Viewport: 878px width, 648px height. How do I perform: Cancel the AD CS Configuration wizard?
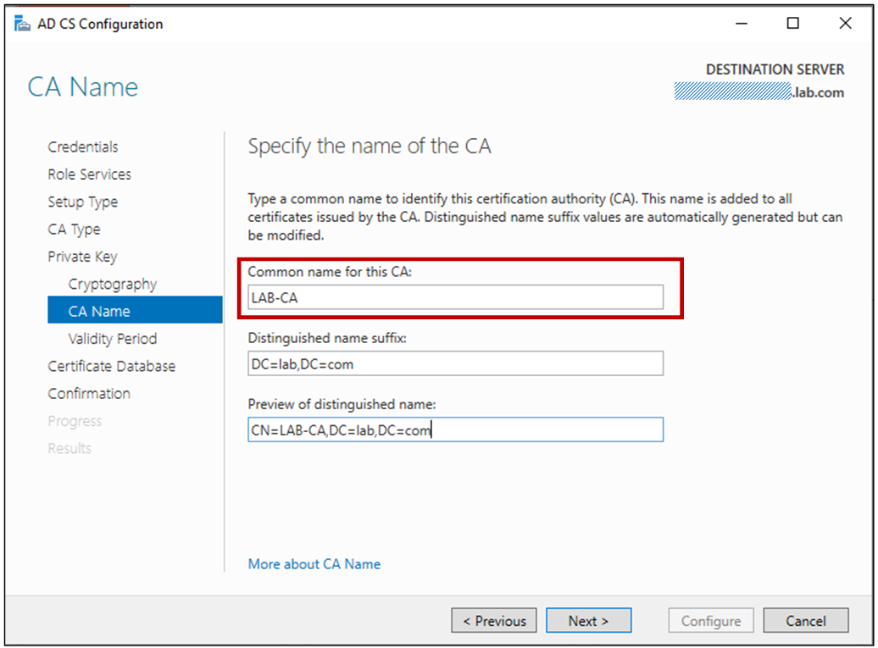pyautogui.click(x=806, y=620)
